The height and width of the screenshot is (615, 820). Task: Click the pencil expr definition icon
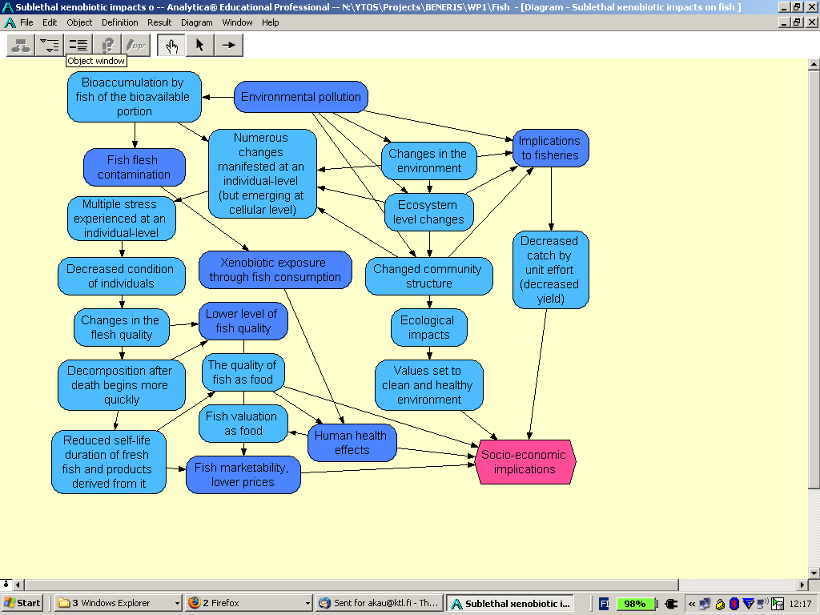tap(135, 46)
